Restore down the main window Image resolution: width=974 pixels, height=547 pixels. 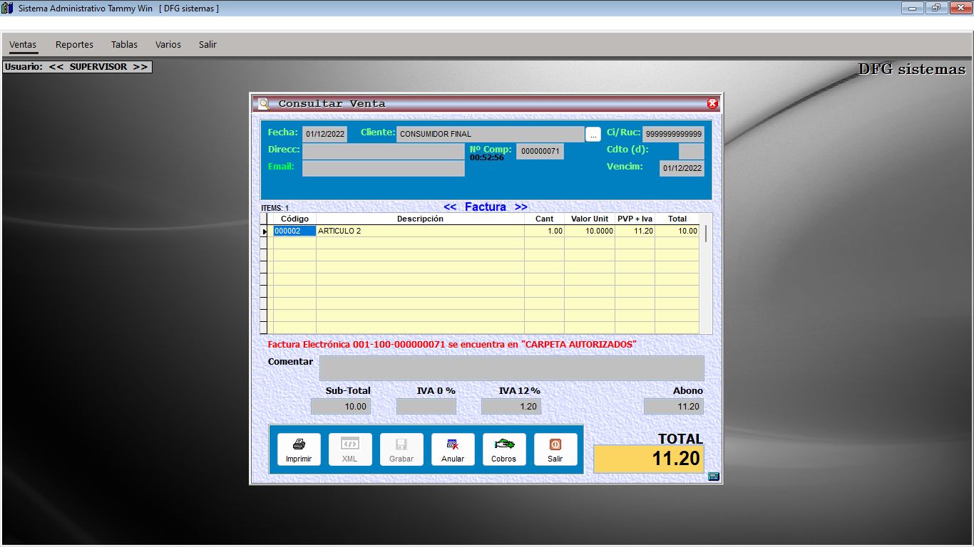935,8
